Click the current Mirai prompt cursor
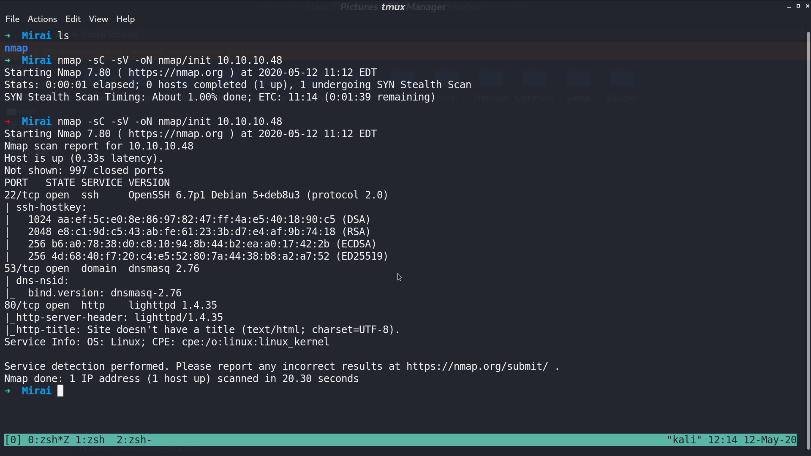 coord(60,391)
